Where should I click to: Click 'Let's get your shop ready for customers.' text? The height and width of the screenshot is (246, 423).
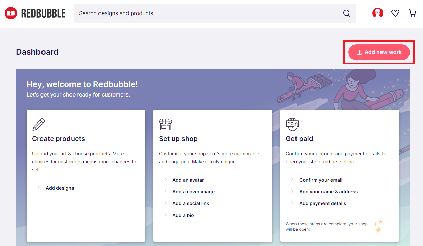click(78, 95)
